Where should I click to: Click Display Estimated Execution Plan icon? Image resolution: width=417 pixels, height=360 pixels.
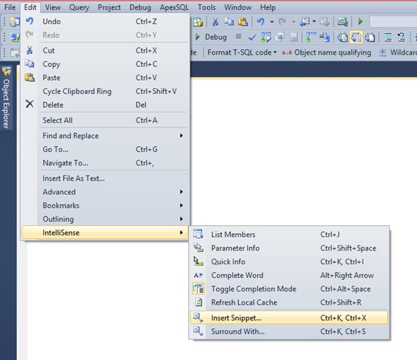click(266, 37)
